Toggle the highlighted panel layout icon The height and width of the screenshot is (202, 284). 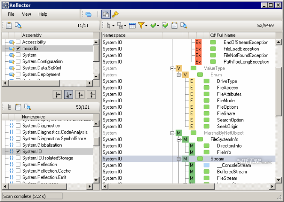(x=106, y=14)
